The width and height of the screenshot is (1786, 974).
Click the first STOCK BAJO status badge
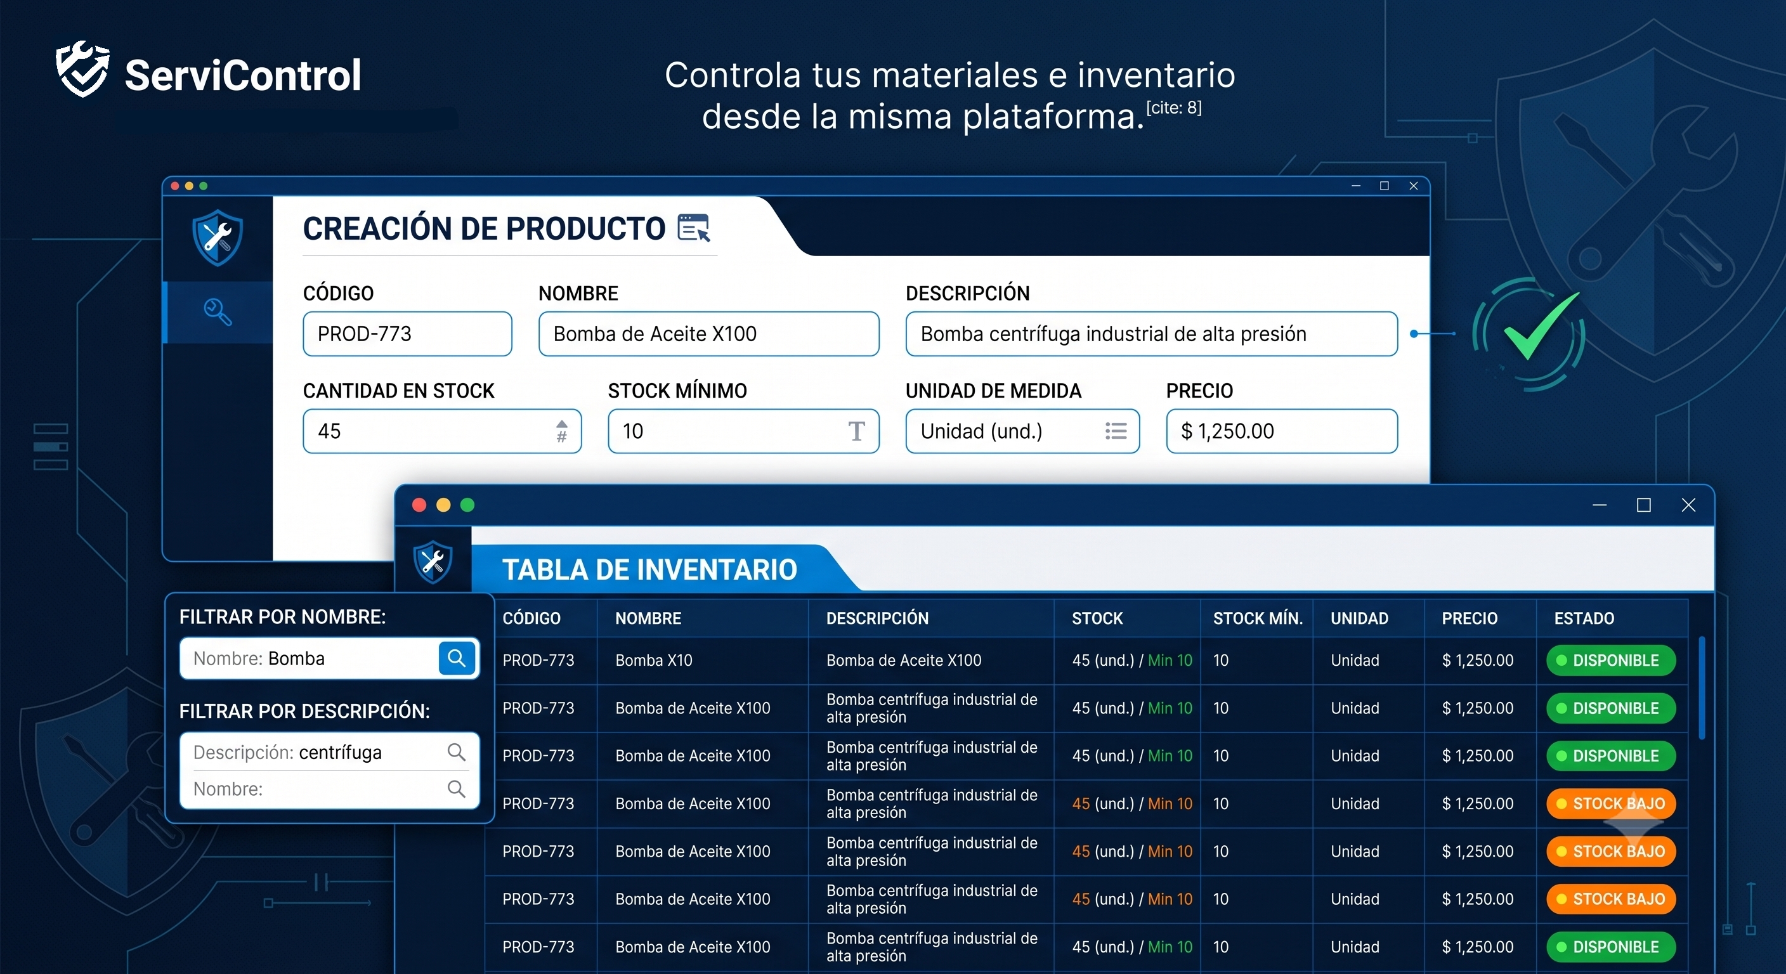(1610, 803)
